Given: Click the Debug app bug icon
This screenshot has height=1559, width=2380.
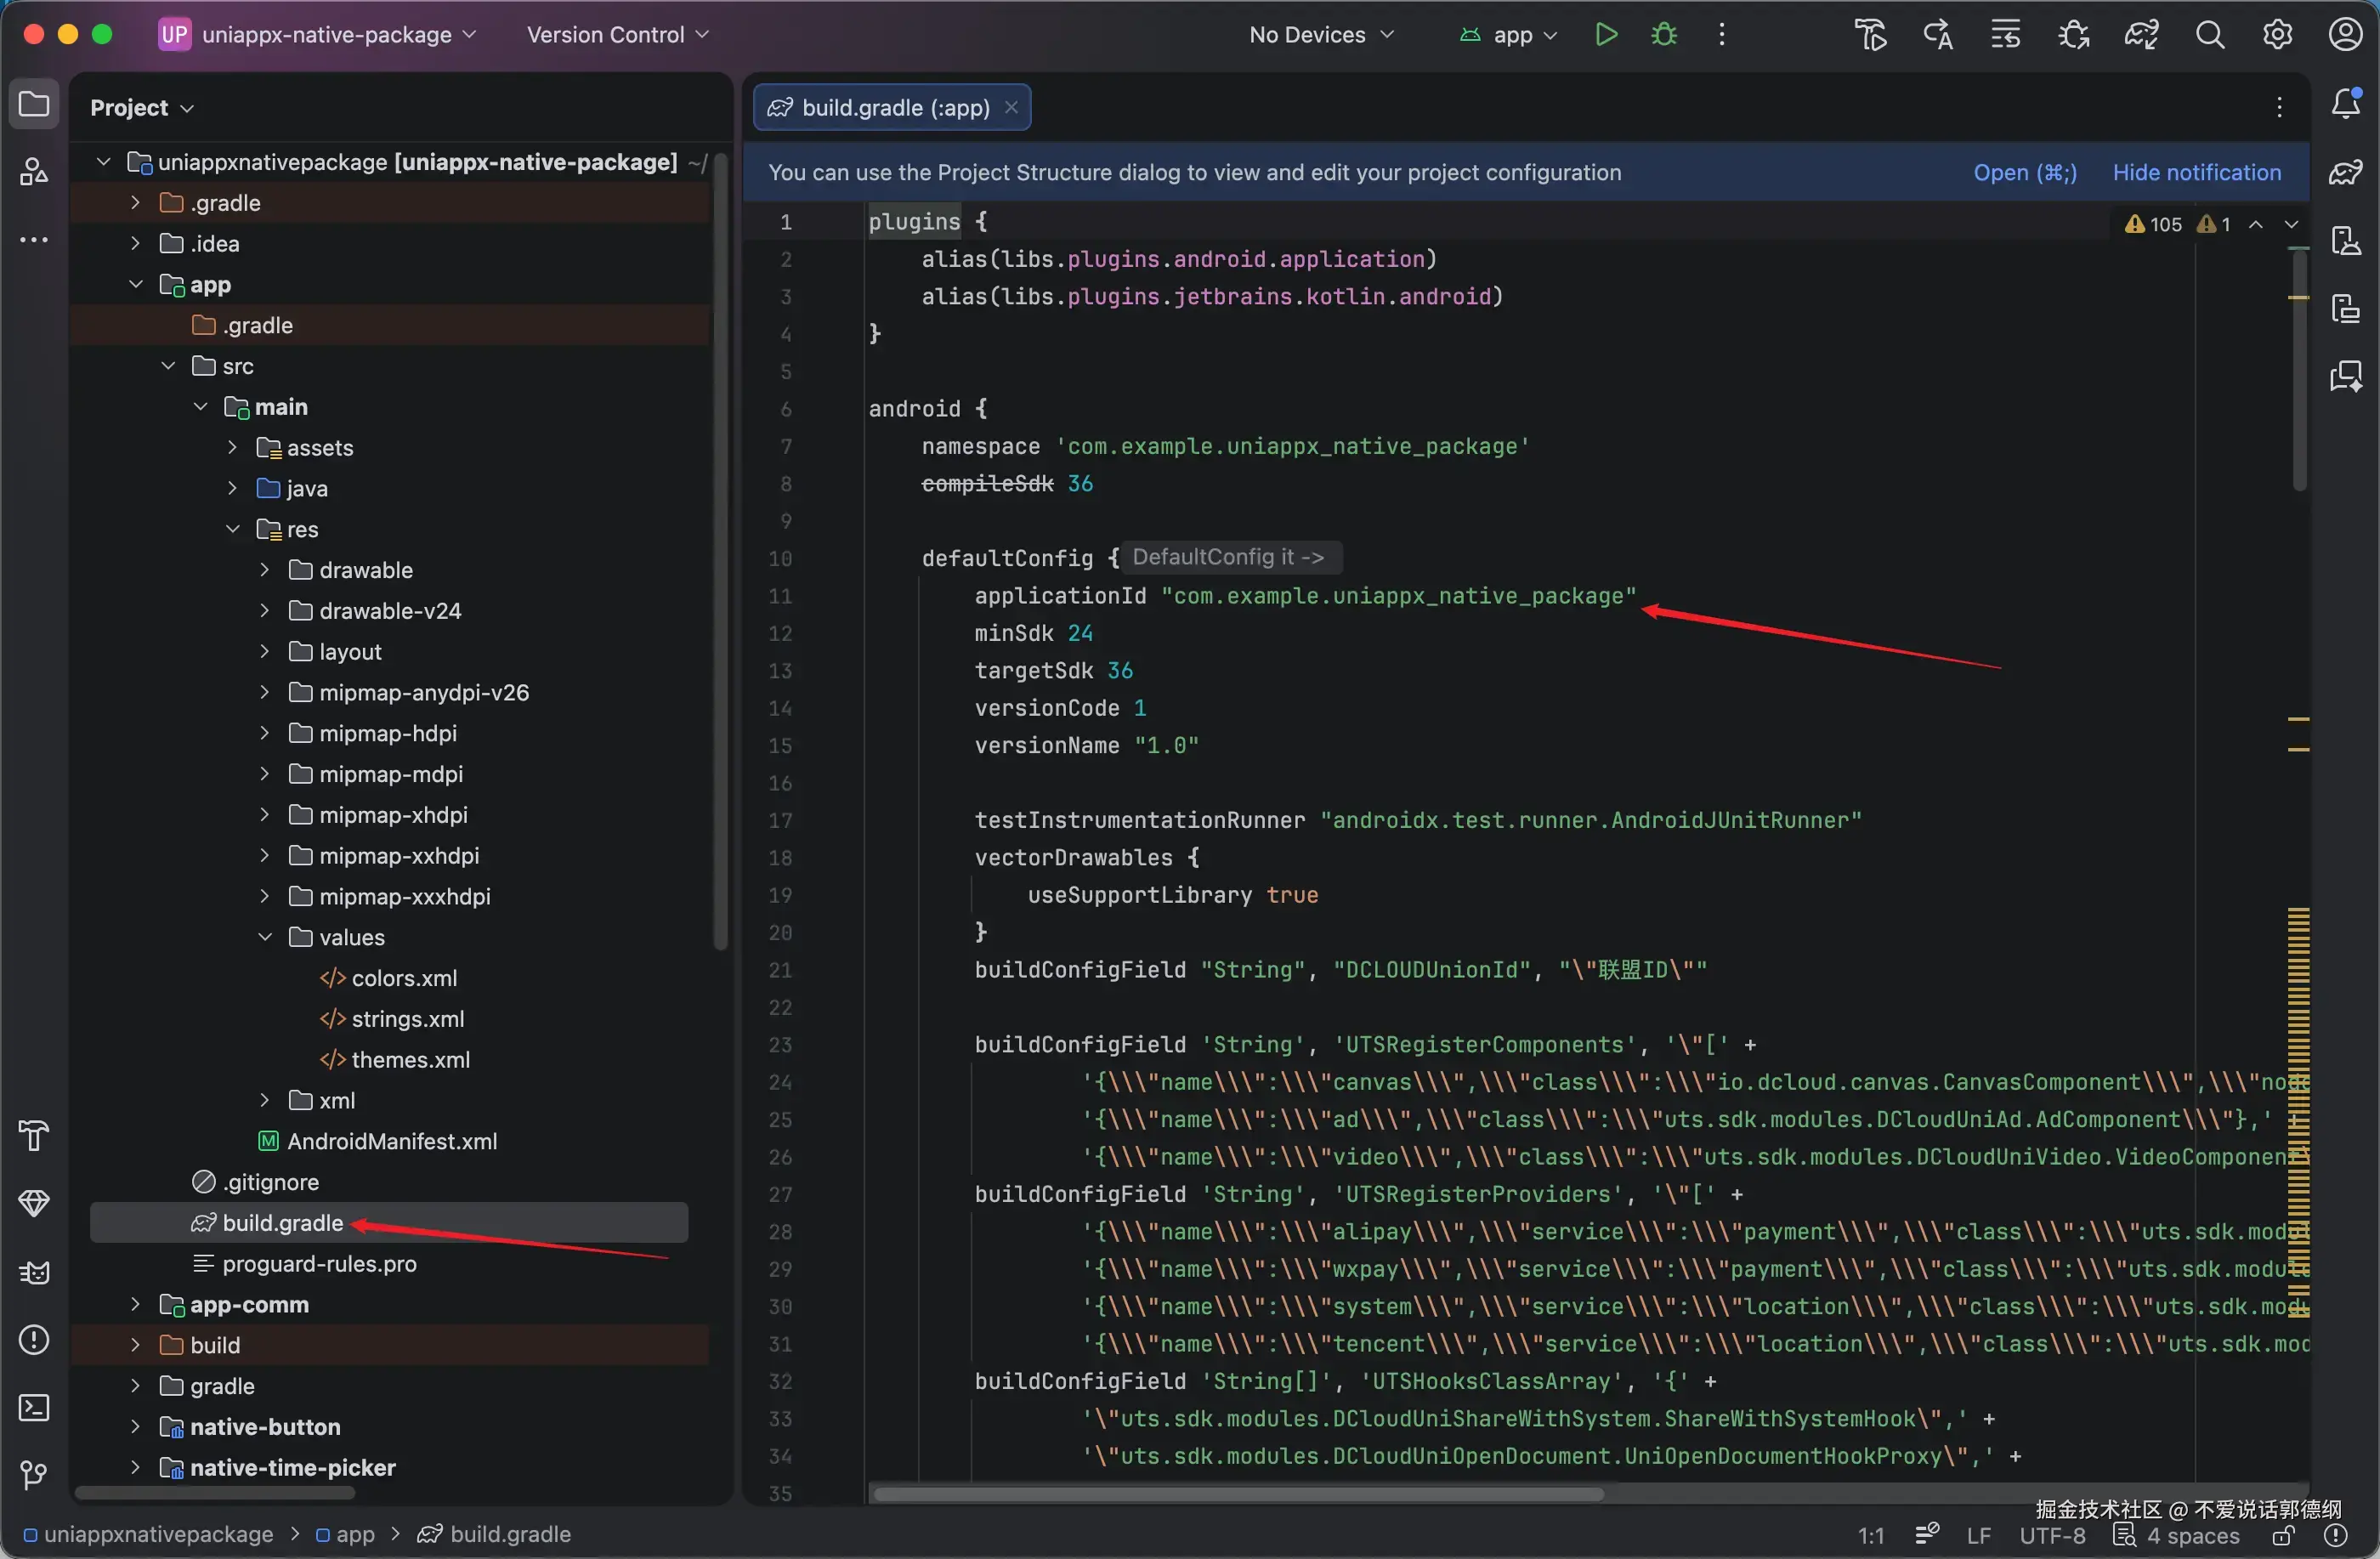Looking at the screenshot, I should pyautogui.click(x=1664, y=35).
